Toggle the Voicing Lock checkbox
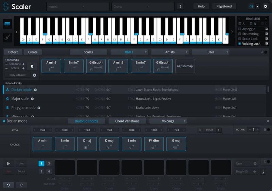The image size is (272, 191). coord(240,44)
